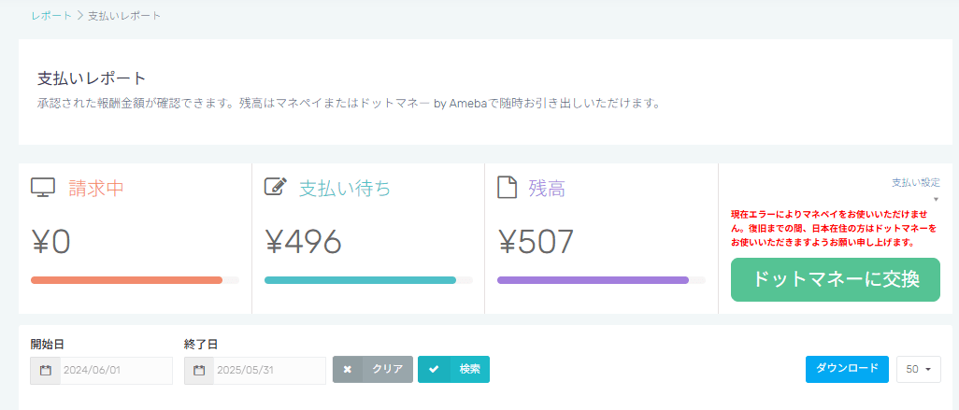
Task: Click the pencil edit icon beside 支払い待ち
Action: coord(275,188)
